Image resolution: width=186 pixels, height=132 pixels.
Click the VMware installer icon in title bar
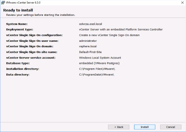3,3
